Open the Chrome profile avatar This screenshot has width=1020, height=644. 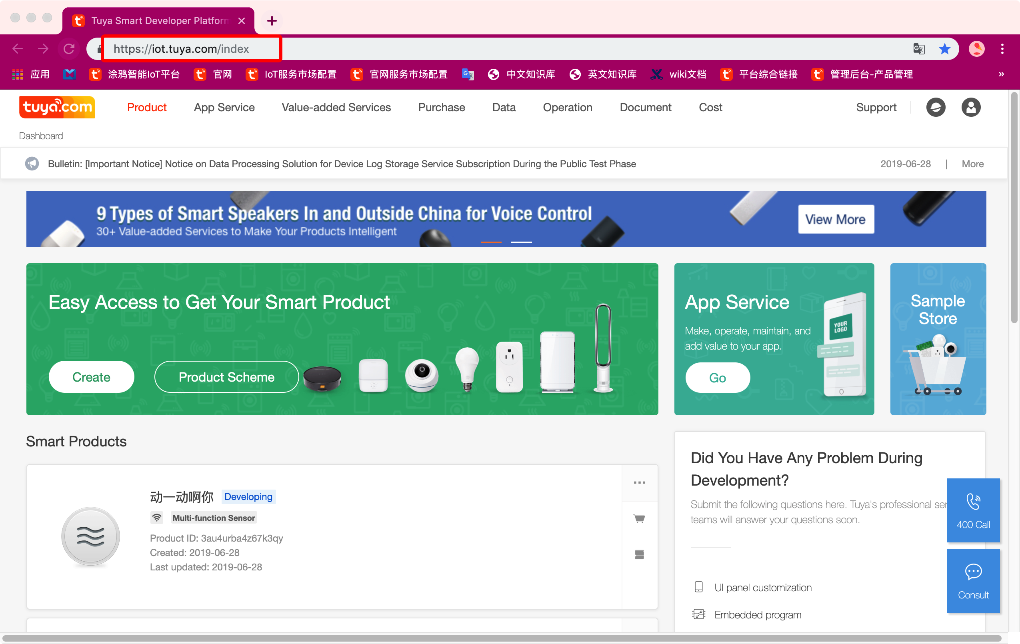coord(977,49)
